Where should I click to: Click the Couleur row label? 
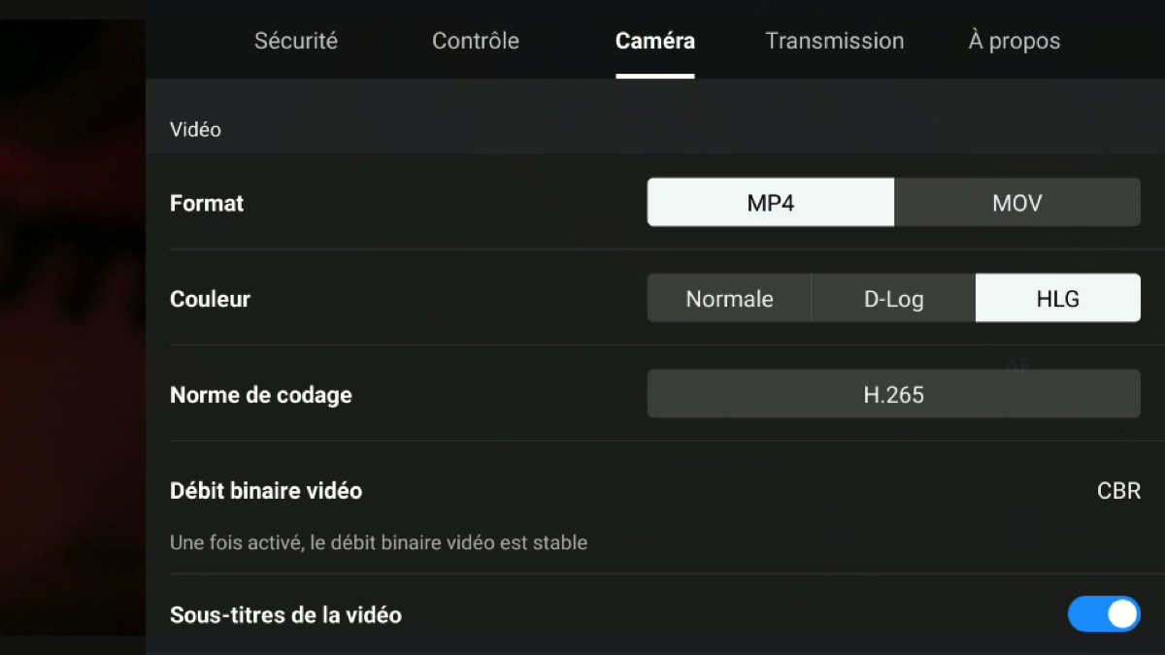(210, 299)
